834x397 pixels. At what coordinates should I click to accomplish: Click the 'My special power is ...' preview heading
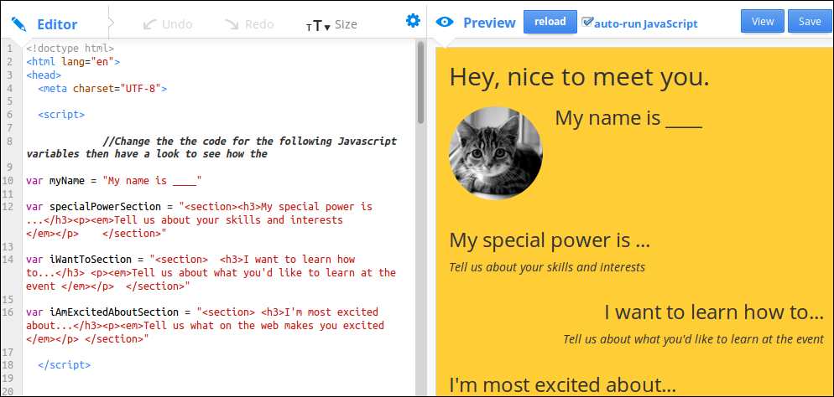pos(550,241)
